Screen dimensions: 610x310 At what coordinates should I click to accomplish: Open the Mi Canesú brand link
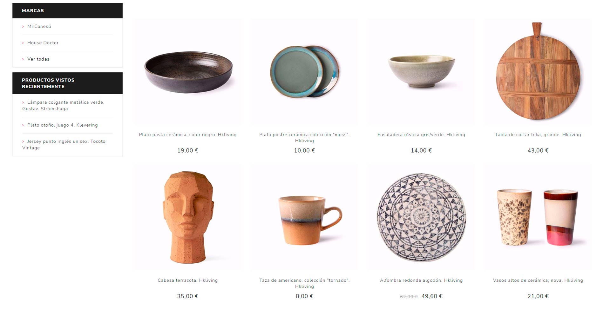(39, 26)
